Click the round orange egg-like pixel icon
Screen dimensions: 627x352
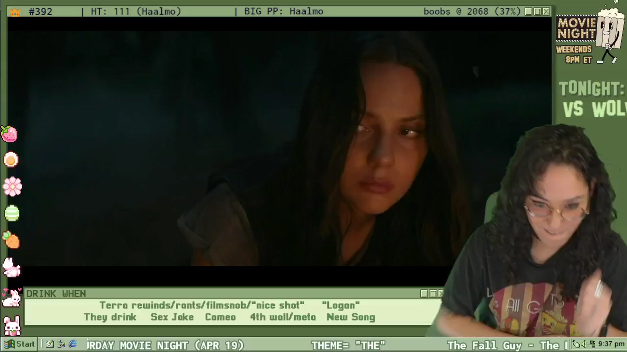click(x=11, y=160)
